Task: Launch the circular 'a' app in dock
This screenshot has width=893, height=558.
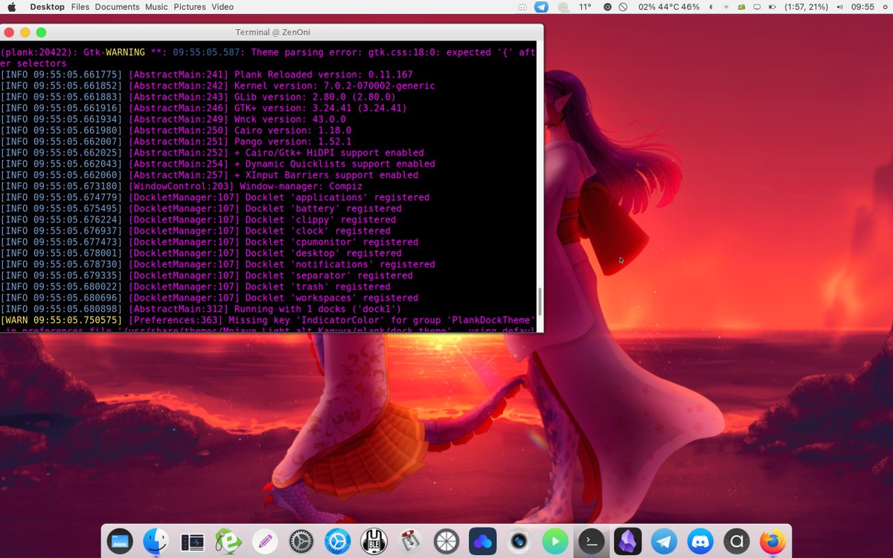Action: tap(737, 541)
